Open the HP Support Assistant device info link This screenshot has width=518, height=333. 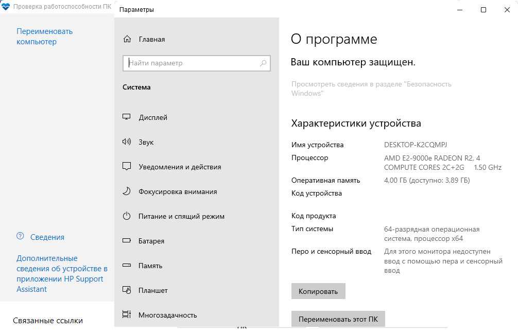[62, 274]
